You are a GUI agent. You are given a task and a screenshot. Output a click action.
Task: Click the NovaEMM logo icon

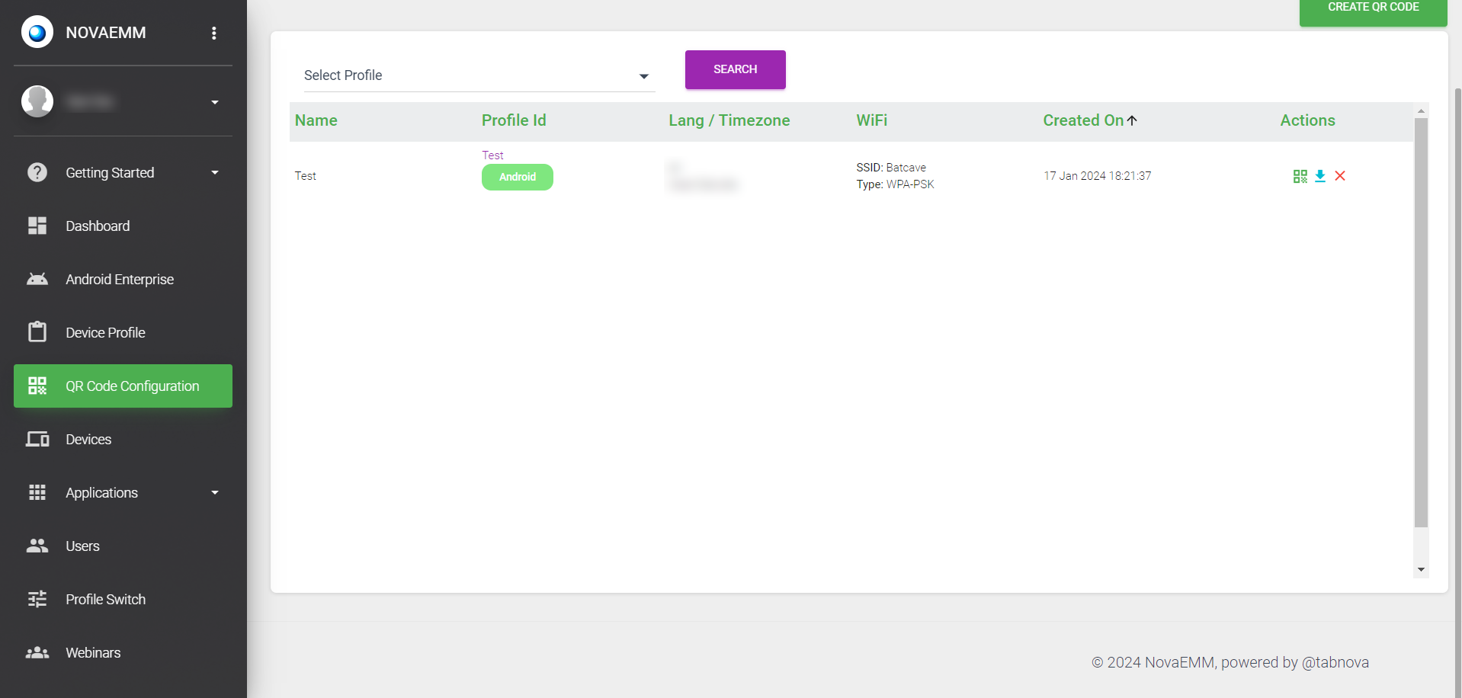click(37, 33)
